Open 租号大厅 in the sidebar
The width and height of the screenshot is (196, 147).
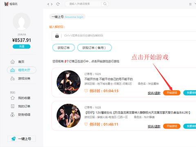pos(22,70)
